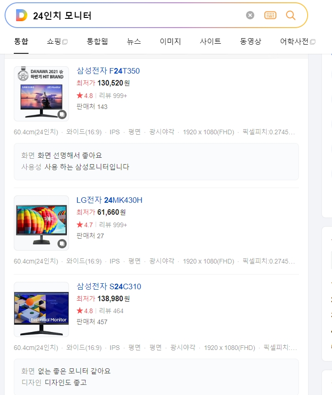Screen dimensions: 332x395
Task: Click the F24T350 spec line 60.4cm(24인치)
Action: [154, 132]
